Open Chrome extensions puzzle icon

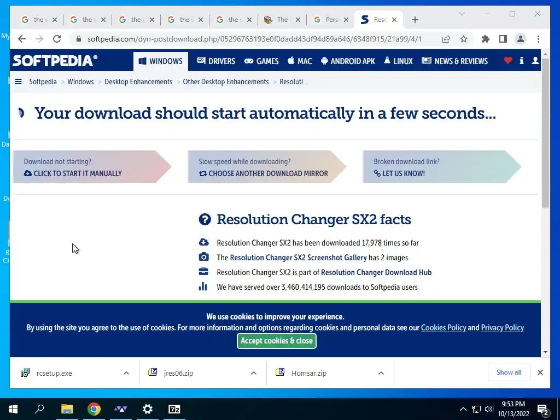click(486, 39)
